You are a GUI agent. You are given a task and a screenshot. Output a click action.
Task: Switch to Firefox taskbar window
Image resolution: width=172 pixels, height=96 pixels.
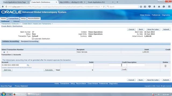click(20, 94)
